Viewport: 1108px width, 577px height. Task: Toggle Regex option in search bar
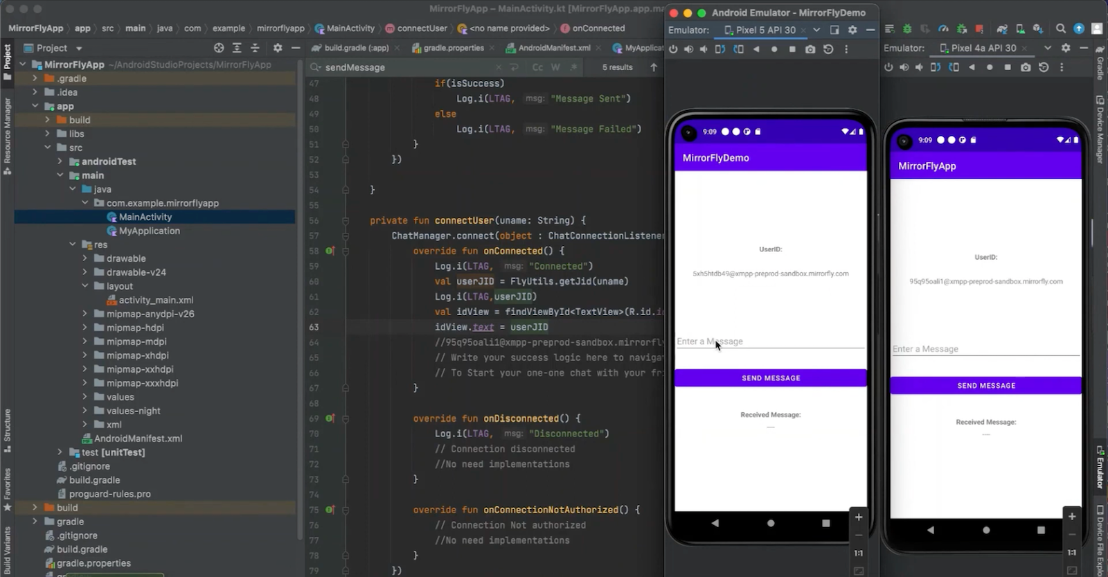(x=573, y=67)
